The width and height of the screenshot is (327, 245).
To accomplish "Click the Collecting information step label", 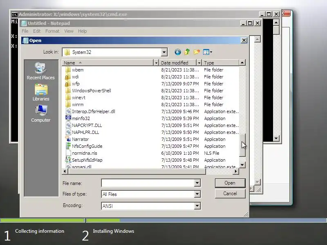I will [x=40, y=231].
